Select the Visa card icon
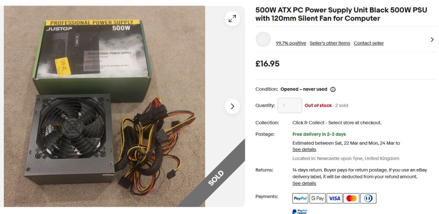The width and height of the screenshot is (439, 214). coord(334,198)
